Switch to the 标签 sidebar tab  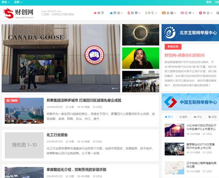pyautogui.click(x=212, y=117)
